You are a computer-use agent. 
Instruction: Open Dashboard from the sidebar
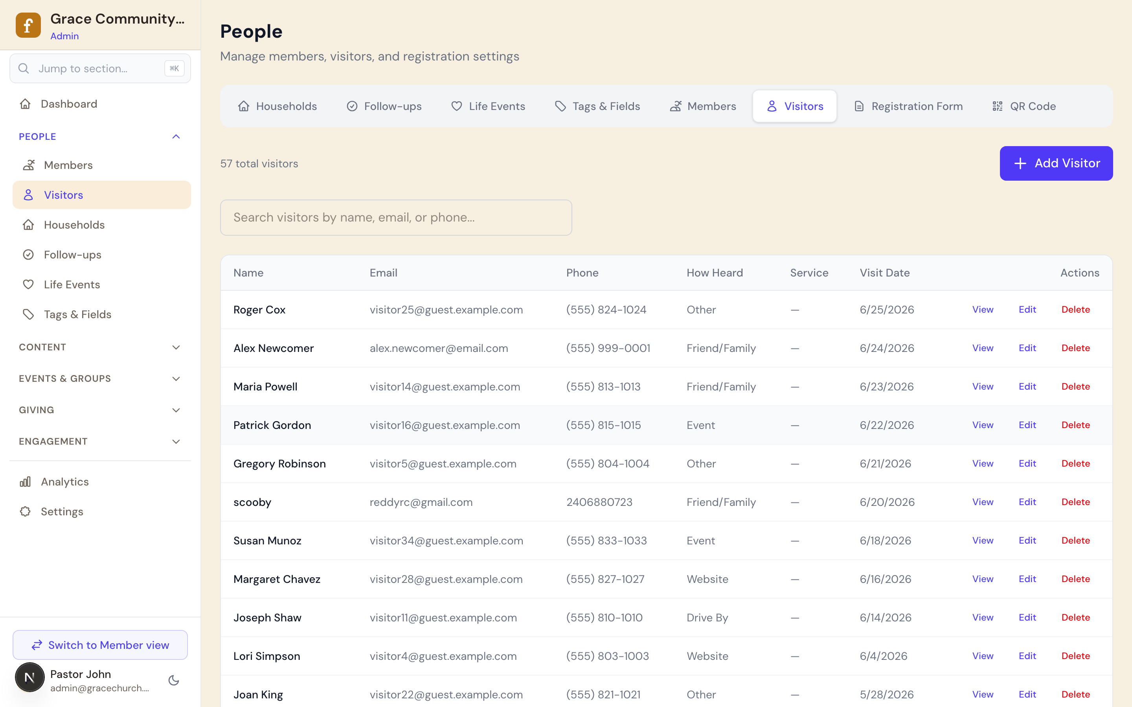pyautogui.click(x=100, y=104)
